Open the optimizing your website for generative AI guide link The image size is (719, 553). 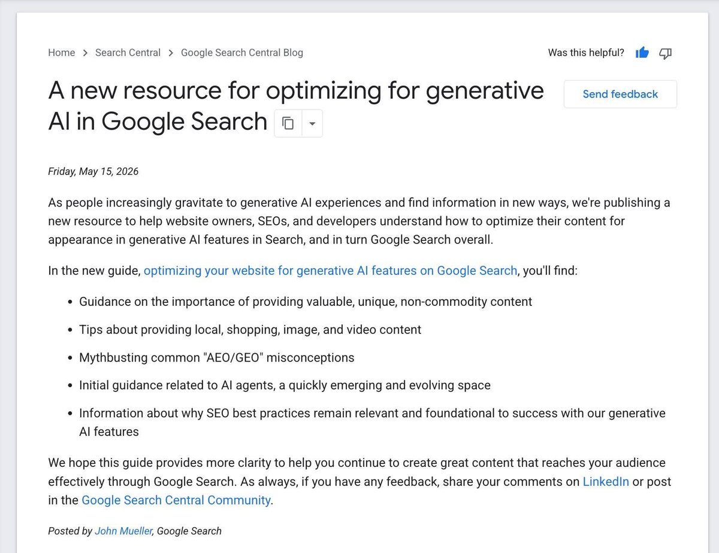pyautogui.click(x=330, y=271)
